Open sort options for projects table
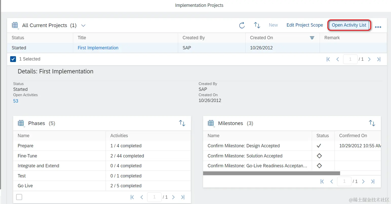Image resolution: width=391 pixels, height=204 pixels. [257, 25]
